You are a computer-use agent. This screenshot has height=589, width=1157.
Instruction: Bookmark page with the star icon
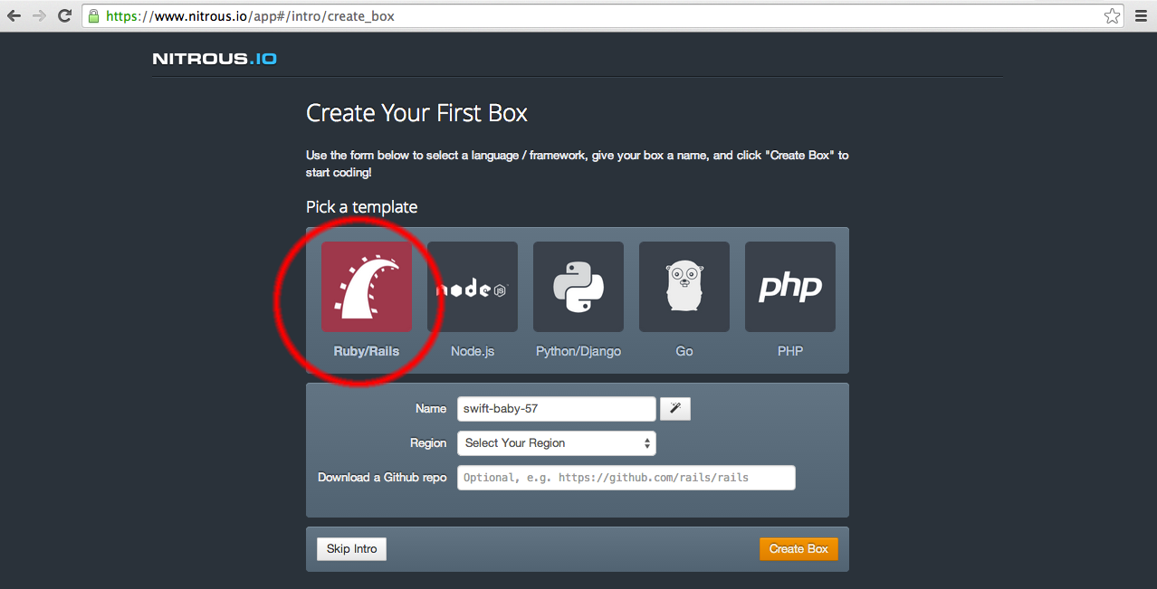pos(1112,15)
